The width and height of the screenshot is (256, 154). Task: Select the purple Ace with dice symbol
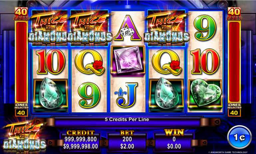tap(128, 28)
